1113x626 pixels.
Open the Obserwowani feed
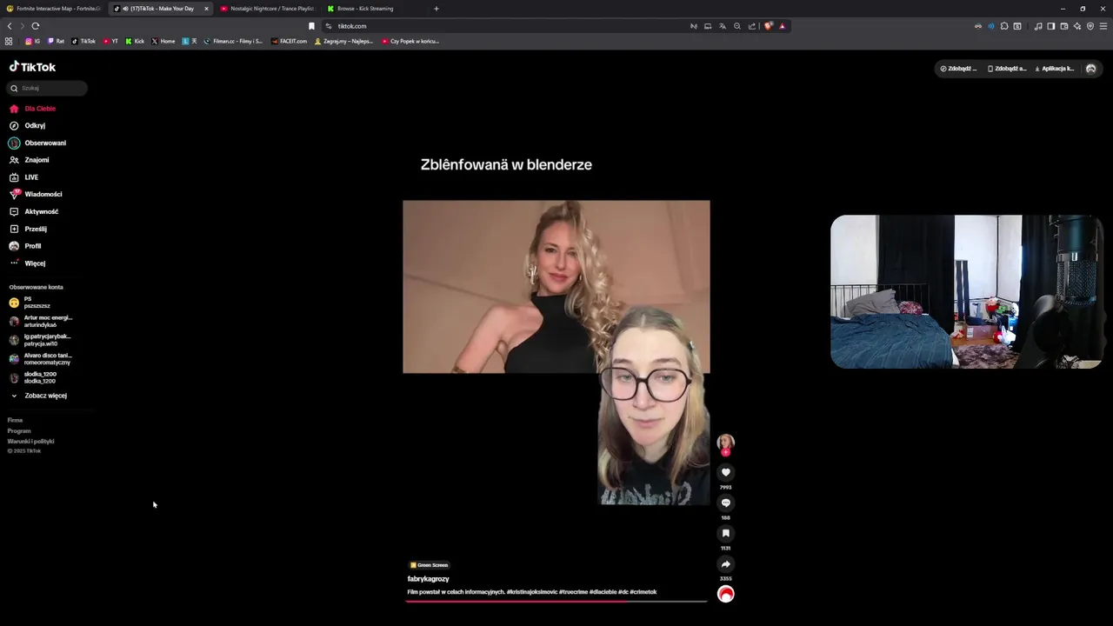pos(37,143)
